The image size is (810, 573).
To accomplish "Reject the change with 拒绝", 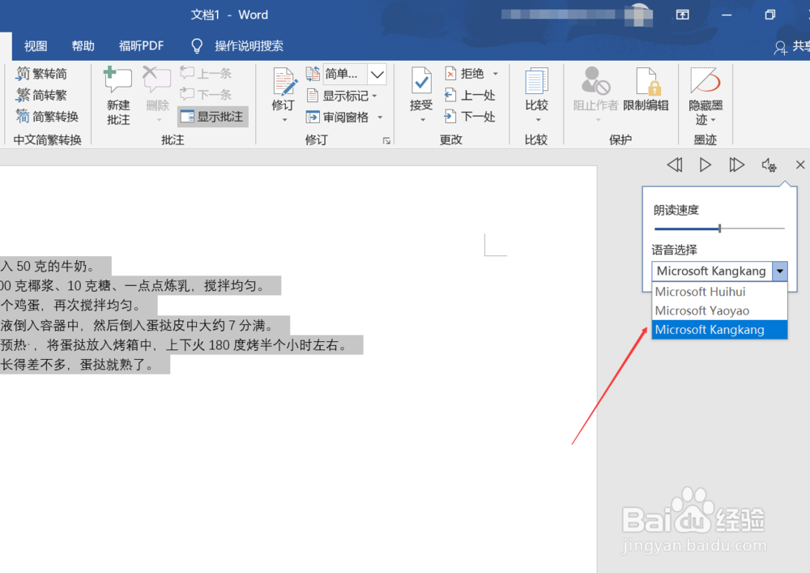I will [464, 74].
